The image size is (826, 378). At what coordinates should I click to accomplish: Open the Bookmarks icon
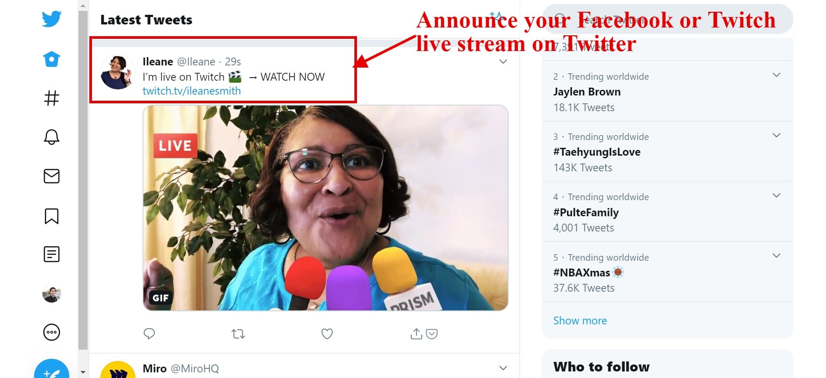51,215
